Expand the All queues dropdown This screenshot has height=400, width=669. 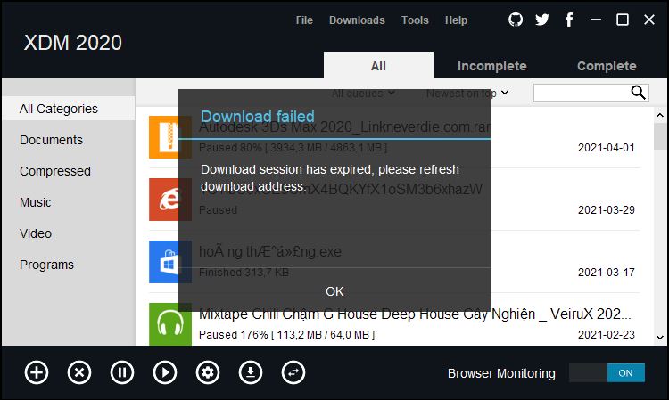tap(363, 94)
